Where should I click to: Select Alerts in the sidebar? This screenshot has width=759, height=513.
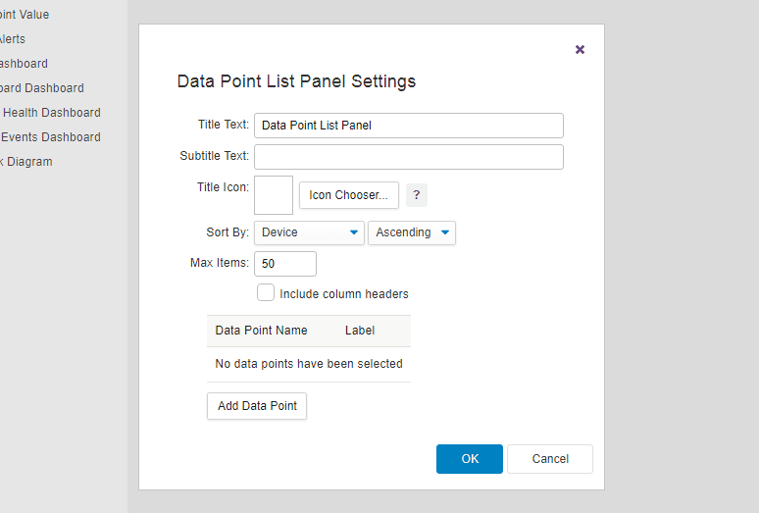click(13, 39)
